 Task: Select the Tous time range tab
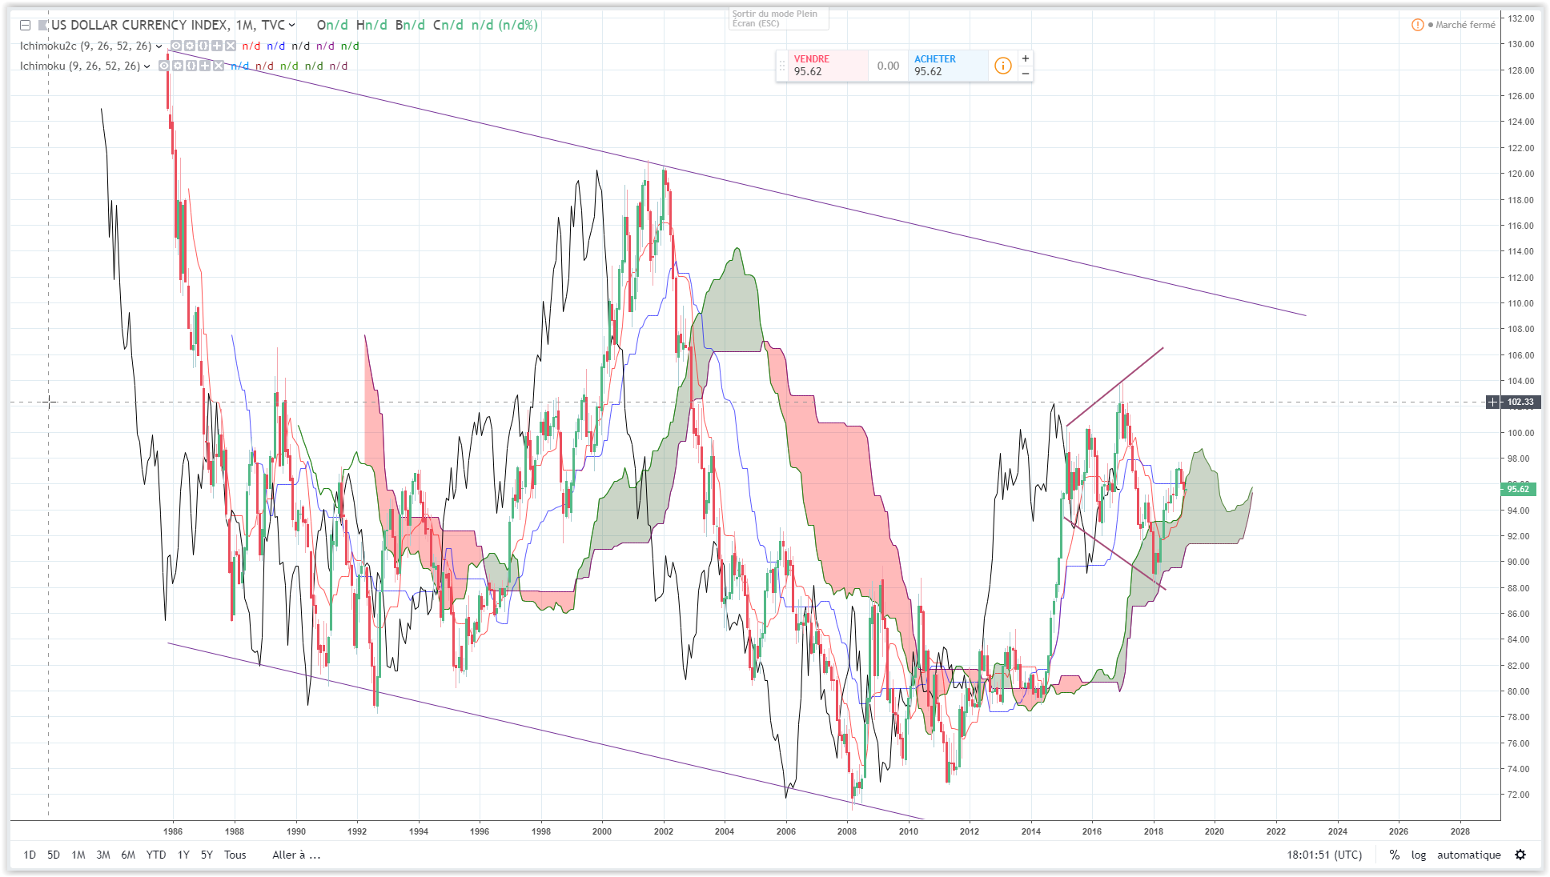[235, 855]
